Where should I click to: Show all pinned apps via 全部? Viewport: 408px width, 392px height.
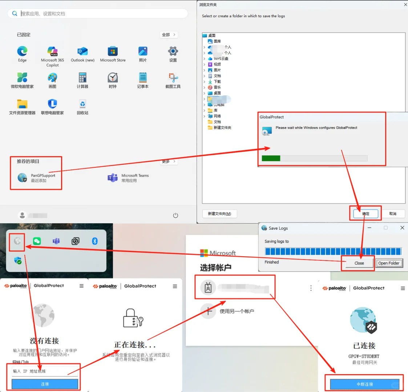169,34
